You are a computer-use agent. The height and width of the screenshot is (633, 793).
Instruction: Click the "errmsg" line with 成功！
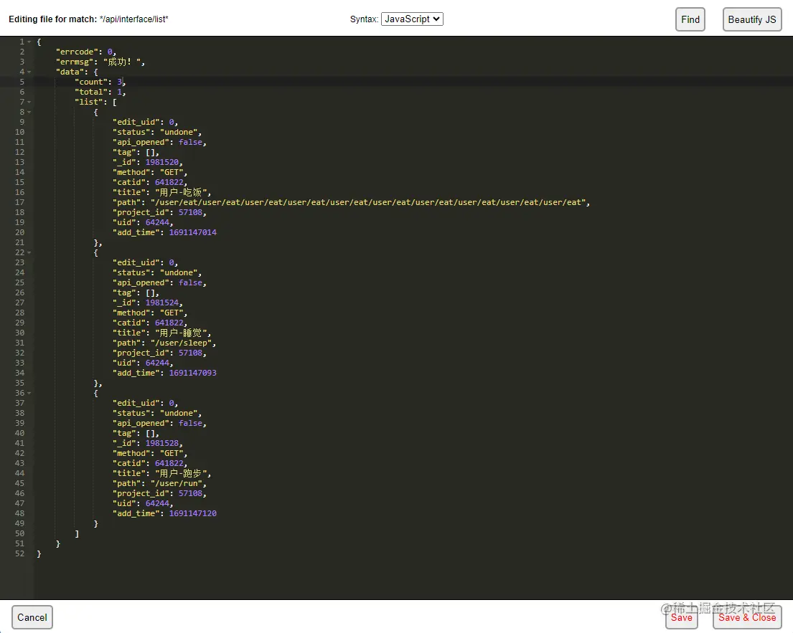click(100, 62)
